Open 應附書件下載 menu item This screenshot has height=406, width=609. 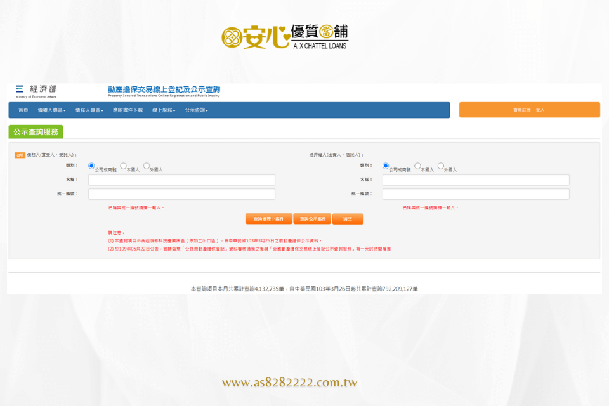(128, 110)
